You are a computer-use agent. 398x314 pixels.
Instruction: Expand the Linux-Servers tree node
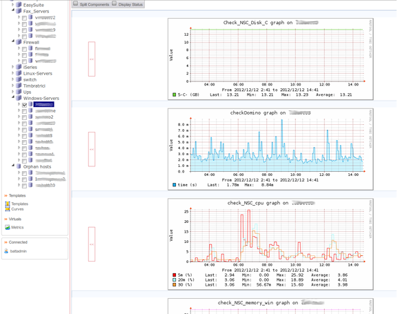[12, 73]
